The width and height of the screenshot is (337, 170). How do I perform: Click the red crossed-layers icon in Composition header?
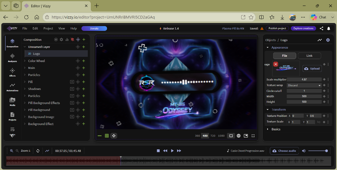tap(72, 39)
